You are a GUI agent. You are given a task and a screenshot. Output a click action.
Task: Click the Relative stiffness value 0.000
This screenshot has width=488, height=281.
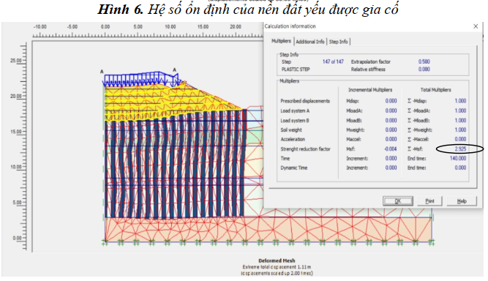pyautogui.click(x=424, y=69)
